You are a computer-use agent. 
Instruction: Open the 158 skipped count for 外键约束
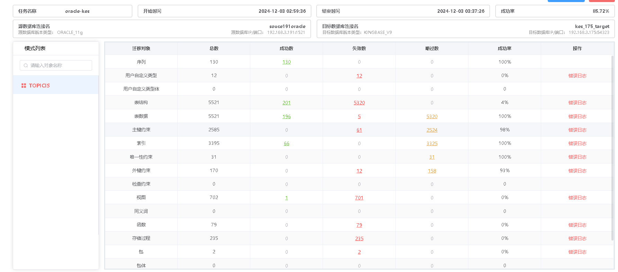click(432, 171)
